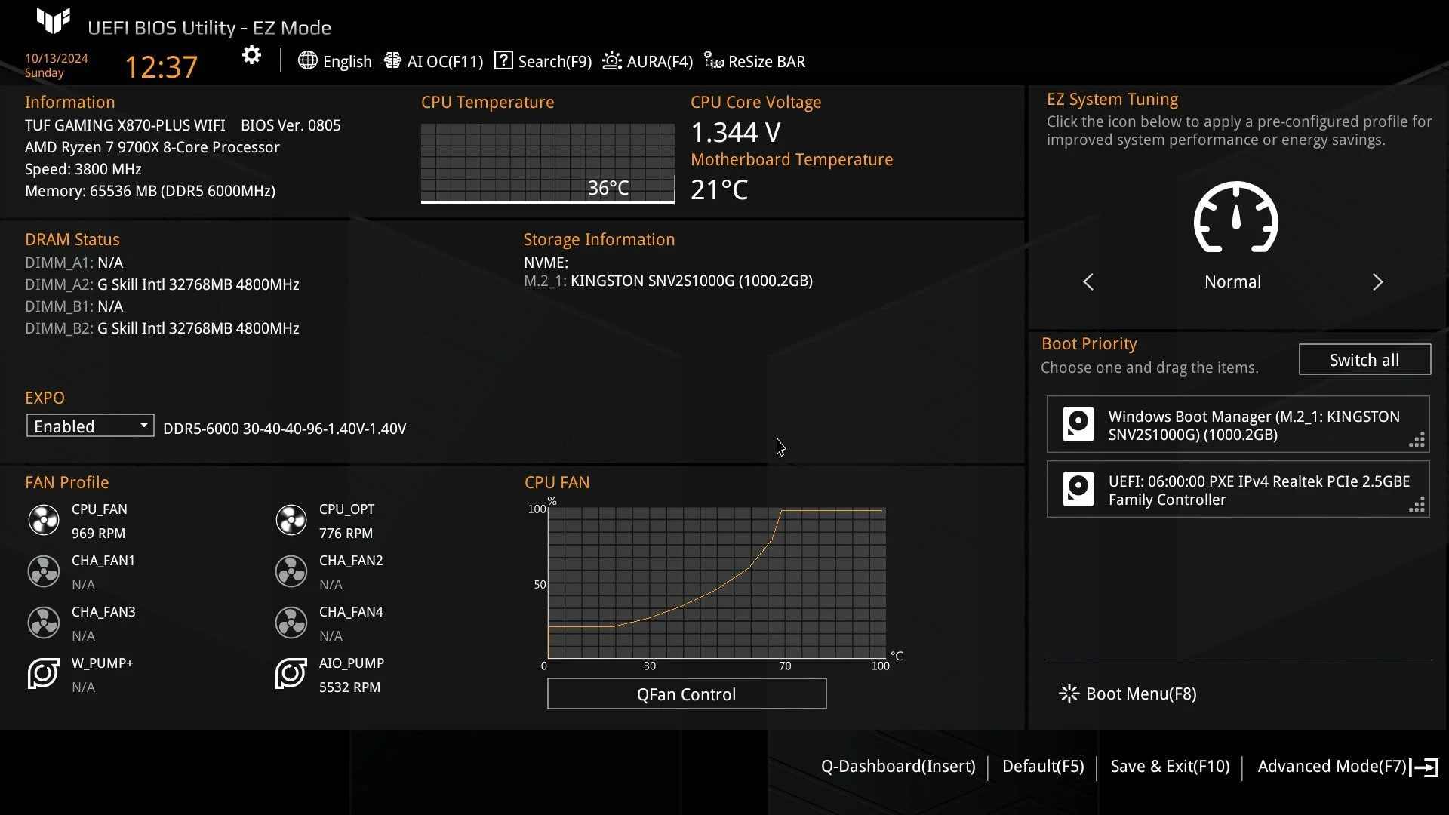Click the CPU FAN curve chart
The image size is (1449, 815).
tap(717, 583)
